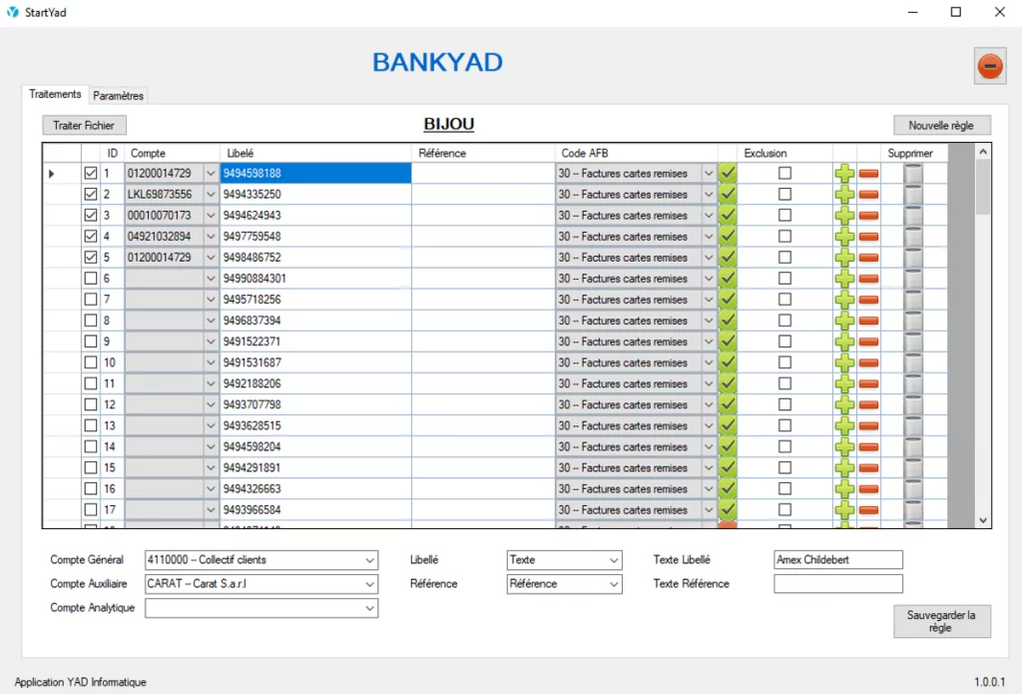Check the selection checkbox for row 6
The image size is (1022, 694).
[x=91, y=279]
